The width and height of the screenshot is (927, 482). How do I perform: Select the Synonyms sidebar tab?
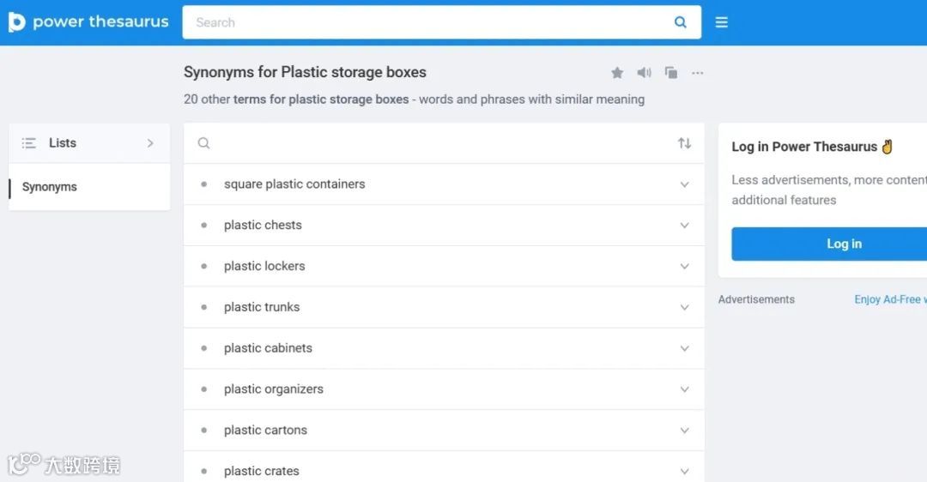[x=50, y=187]
